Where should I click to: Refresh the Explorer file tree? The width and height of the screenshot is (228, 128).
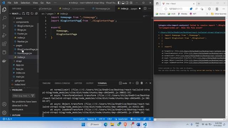32,14
